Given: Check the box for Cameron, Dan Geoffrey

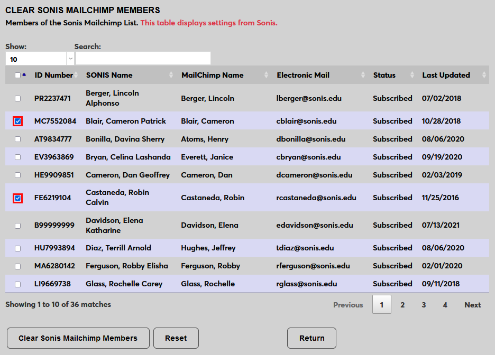Looking at the screenshot, I should pyautogui.click(x=17, y=175).
